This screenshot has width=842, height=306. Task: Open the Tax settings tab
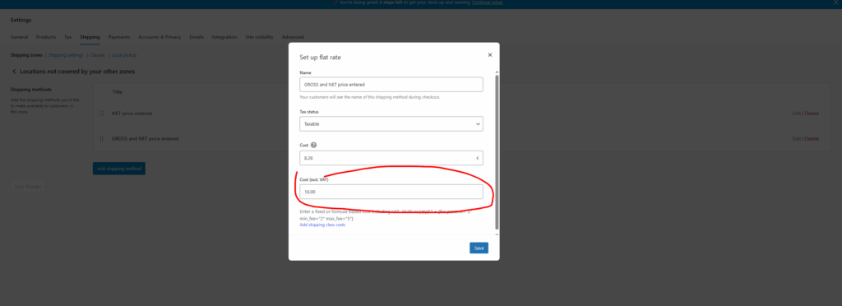(x=67, y=37)
